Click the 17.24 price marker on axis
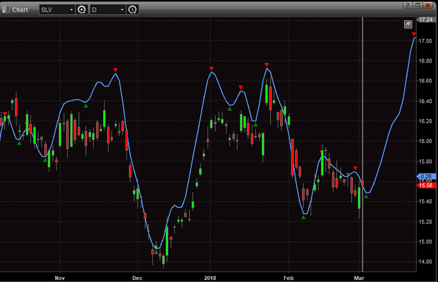 click(425, 19)
